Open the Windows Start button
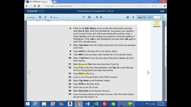Image resolution: width=191 pixels, height=107 pixels. pyautogui.click(x=28, y=104)
